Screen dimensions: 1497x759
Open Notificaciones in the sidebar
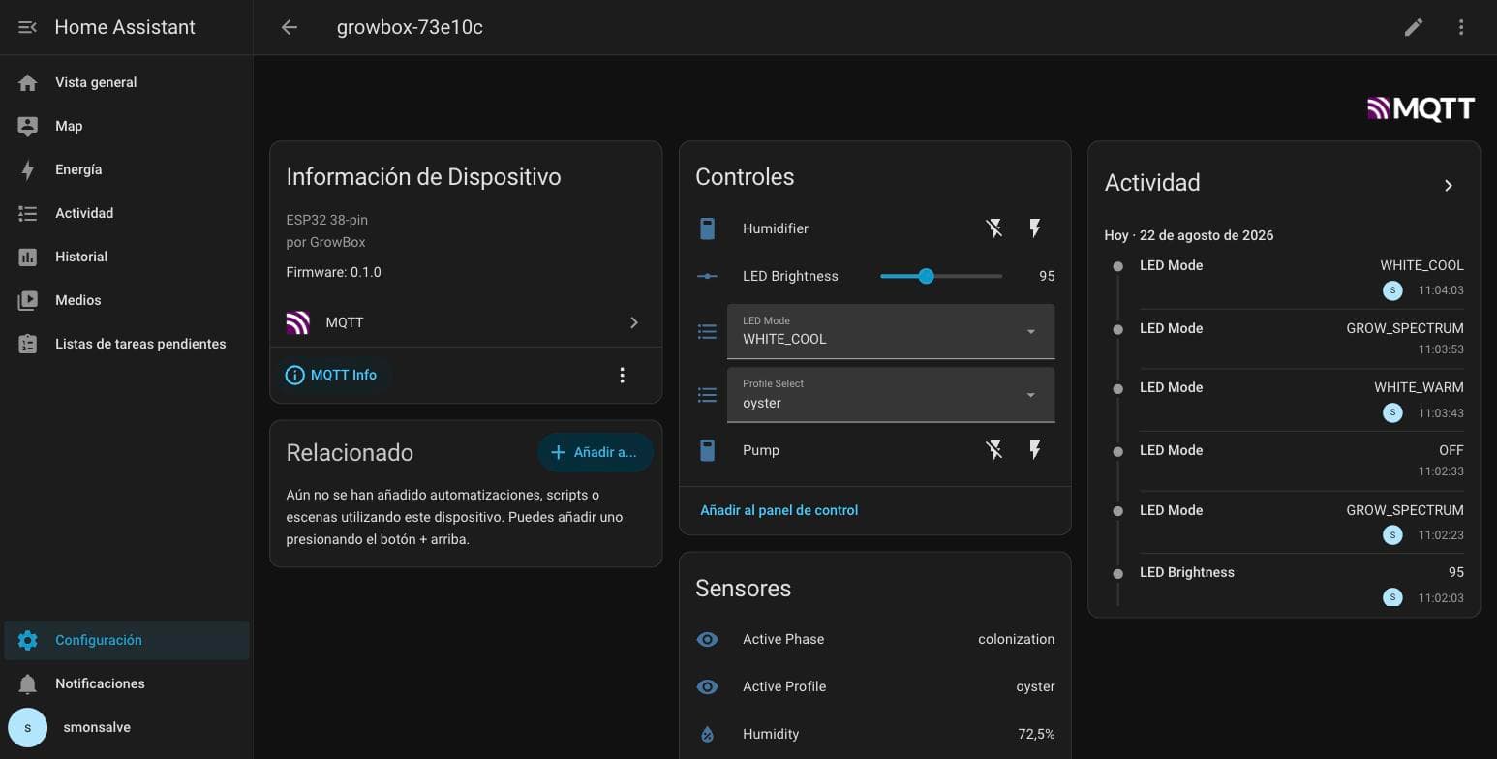127,683
